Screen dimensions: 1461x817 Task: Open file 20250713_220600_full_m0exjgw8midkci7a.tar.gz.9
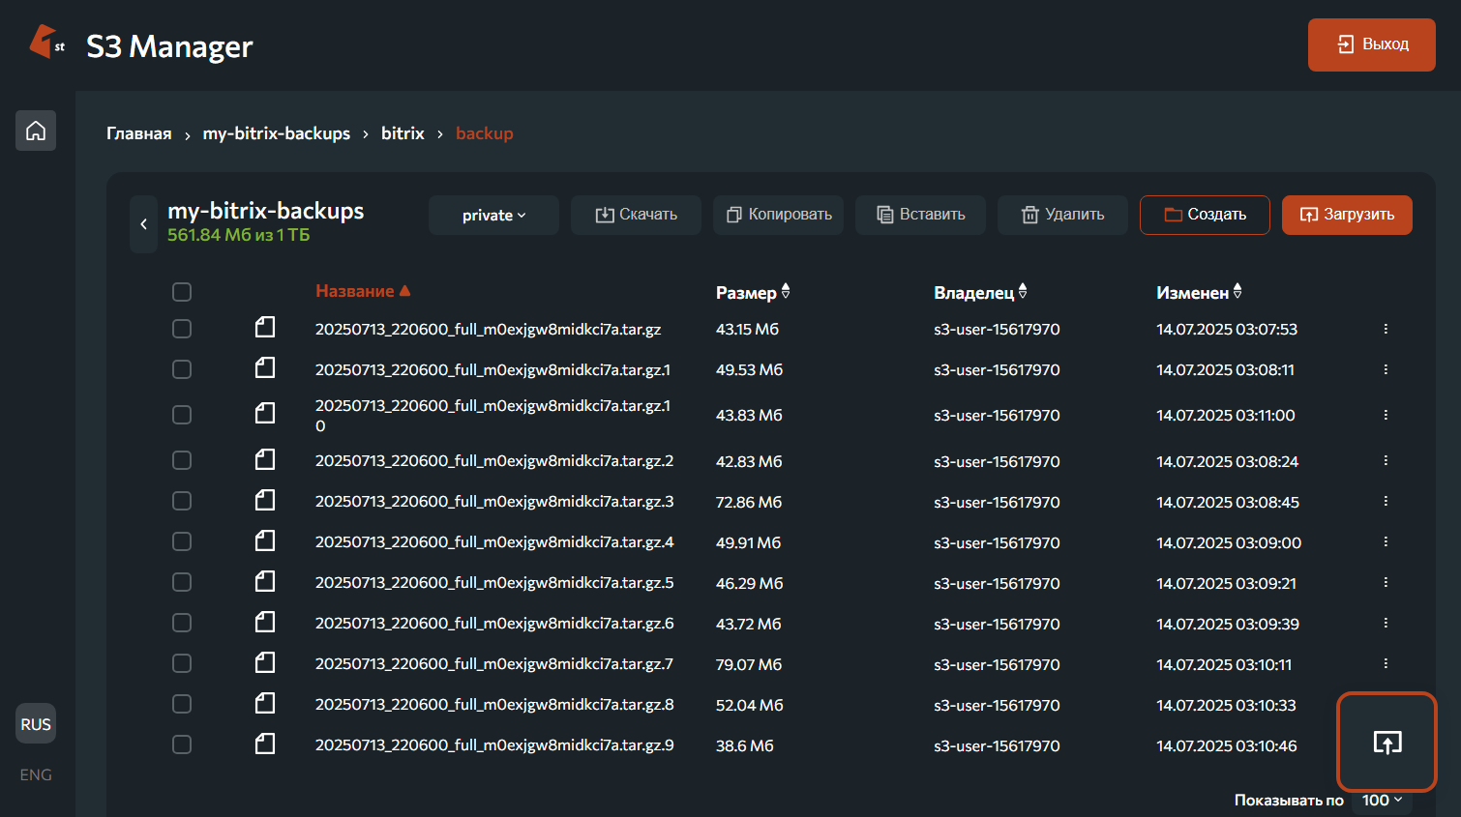(494, 744)
